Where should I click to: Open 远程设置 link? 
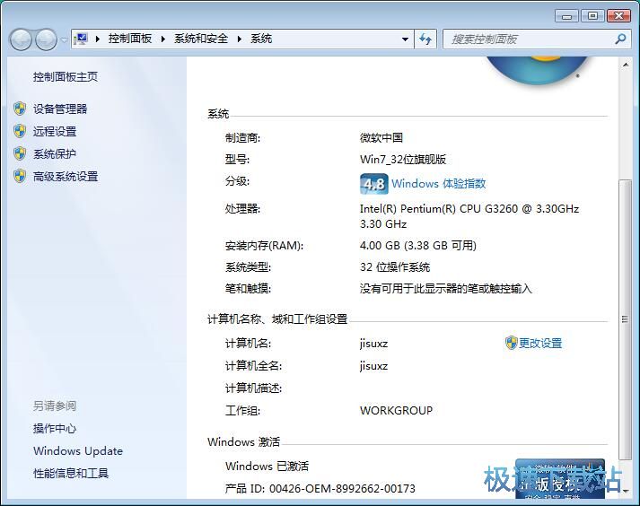coord(55,131)
